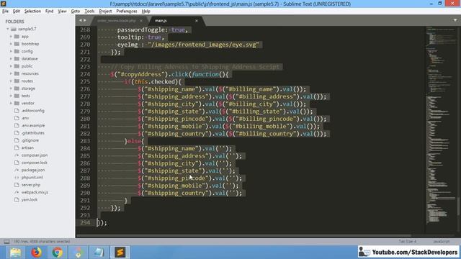Click the vendor folder icon
This screenshot has width=461, height=259.
(17, 103)
